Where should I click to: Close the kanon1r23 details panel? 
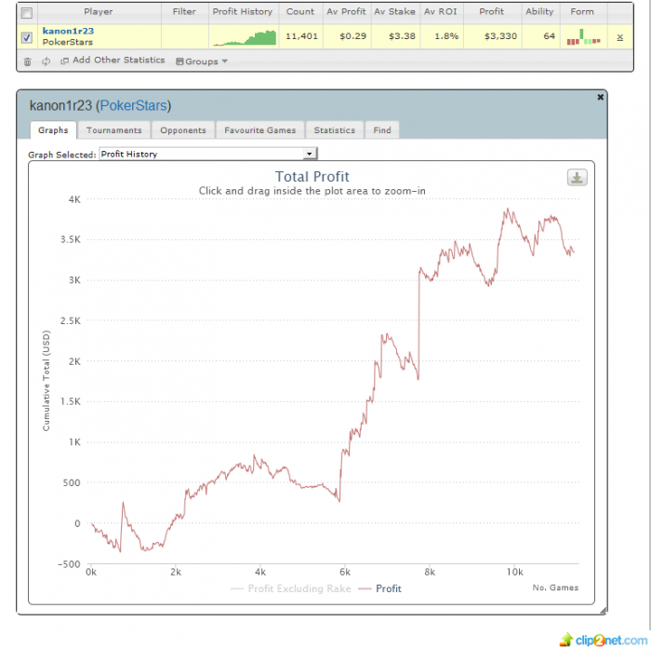(600, 97)
